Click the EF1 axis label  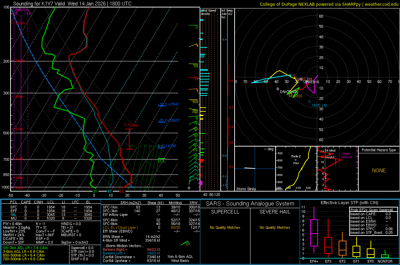pyautogui.click(x=356, y=261)
